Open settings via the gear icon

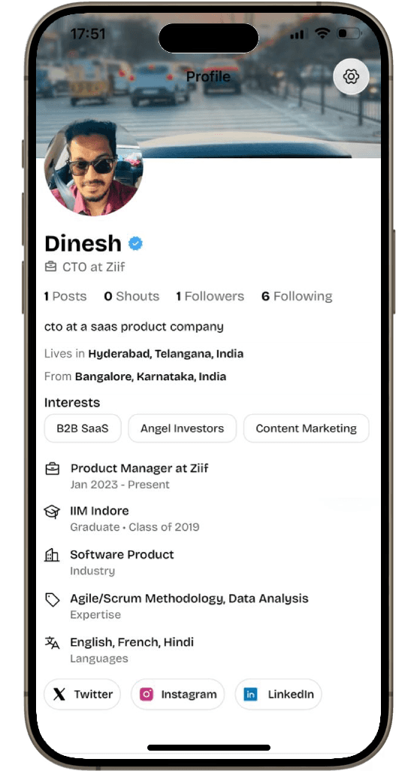(351, 77)
